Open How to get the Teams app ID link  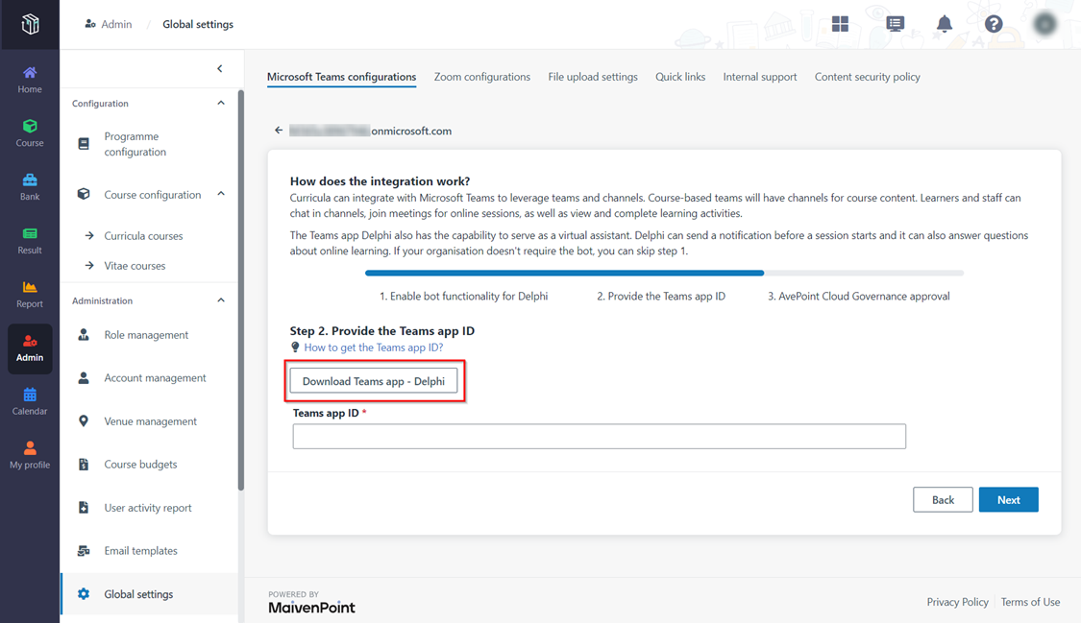tap(374, 347)
